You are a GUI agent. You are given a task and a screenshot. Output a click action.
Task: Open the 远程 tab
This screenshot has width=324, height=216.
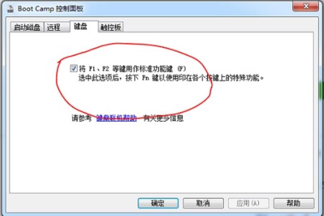pyautogui.click(x=57, y=27)
